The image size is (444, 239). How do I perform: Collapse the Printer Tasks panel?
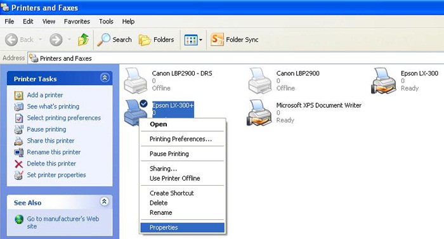coord(105,77)
